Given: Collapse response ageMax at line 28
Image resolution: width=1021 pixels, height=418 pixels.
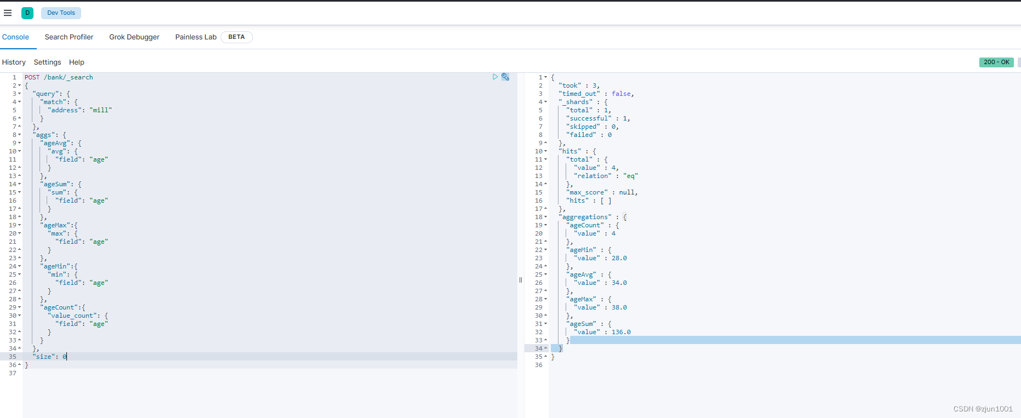Looking at the screenshot, I should pyautogui.click(x=546, y=299).
